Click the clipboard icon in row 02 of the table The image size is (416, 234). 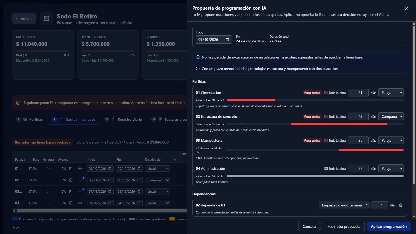click(71, 180)
